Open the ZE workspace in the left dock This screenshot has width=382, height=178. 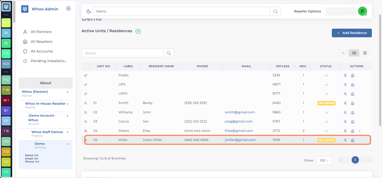point(6,43)
